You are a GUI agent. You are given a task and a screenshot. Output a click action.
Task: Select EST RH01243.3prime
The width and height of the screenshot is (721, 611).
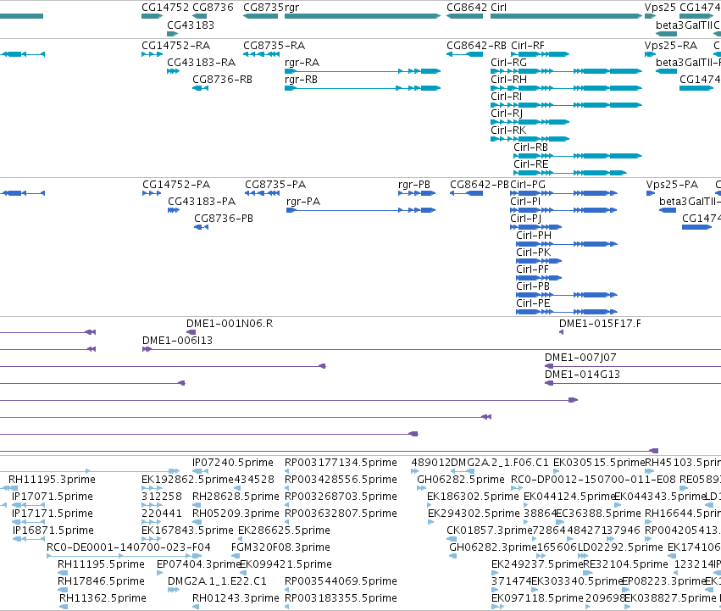coord(196,607)
